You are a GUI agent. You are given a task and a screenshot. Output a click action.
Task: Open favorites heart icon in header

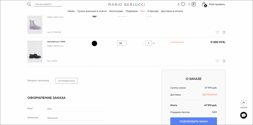pos(183,4)
